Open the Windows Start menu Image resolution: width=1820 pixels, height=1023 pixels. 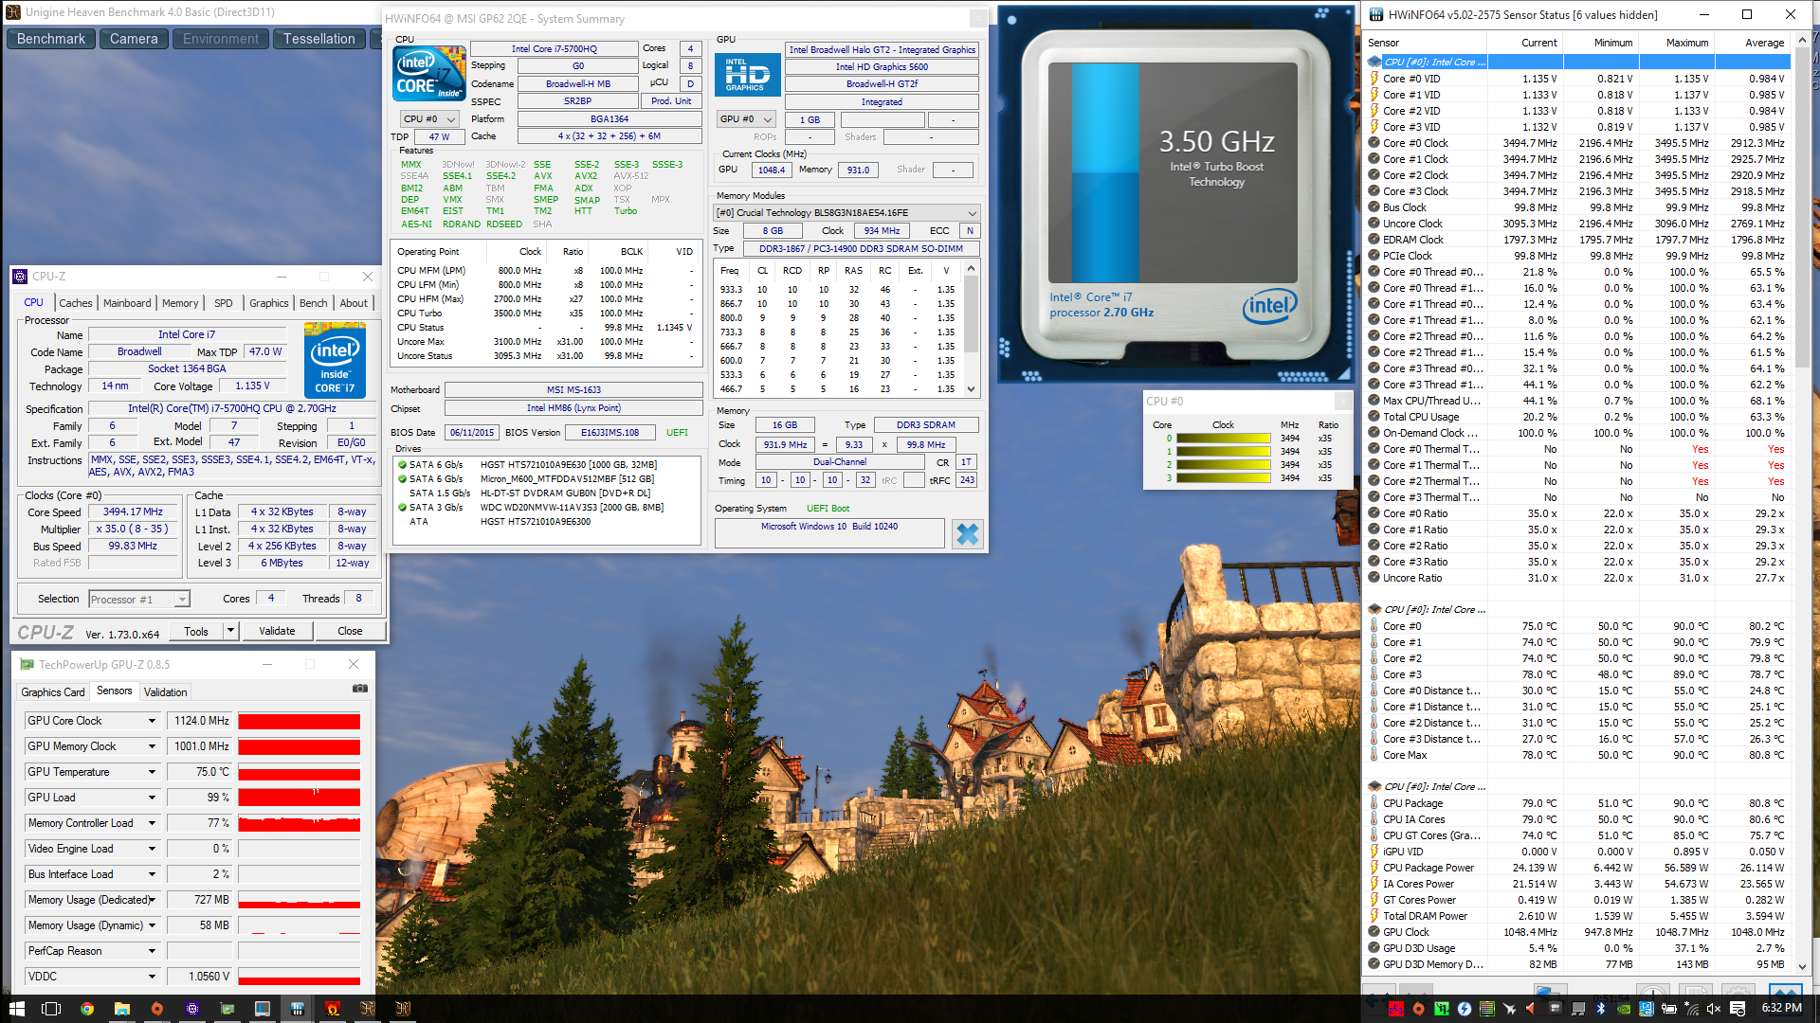pos(17,1009)
